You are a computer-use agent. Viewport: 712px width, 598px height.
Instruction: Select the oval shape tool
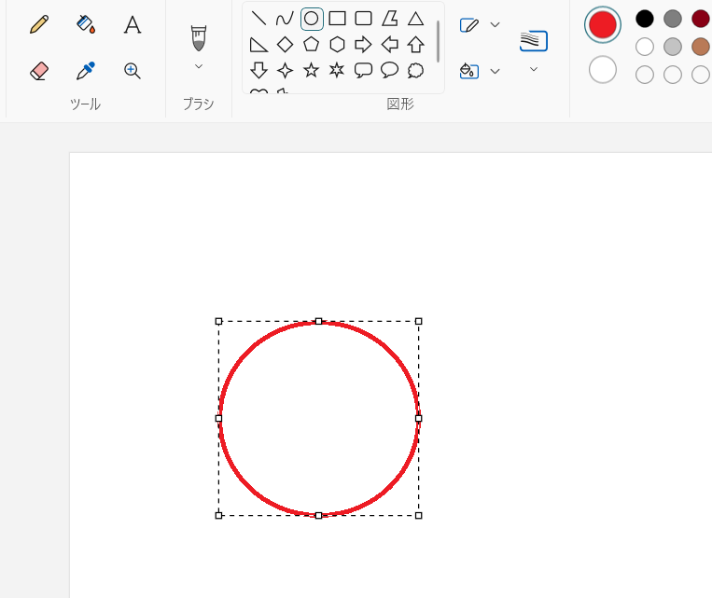[x=312, y=18]
